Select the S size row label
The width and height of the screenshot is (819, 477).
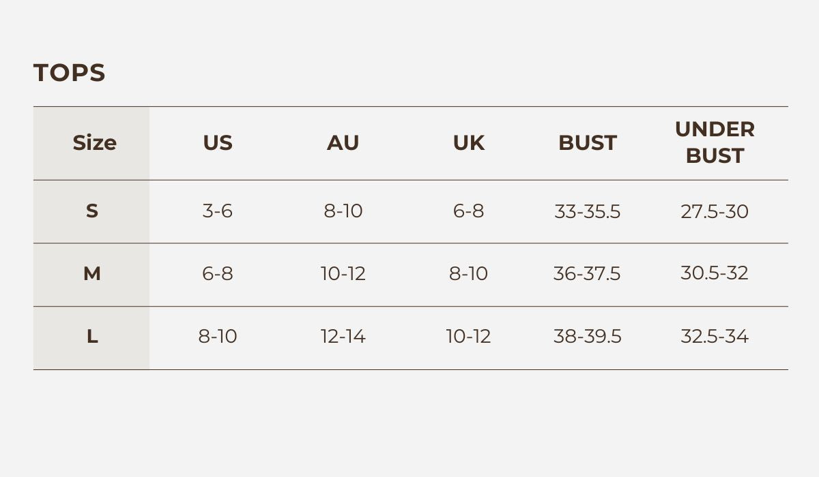(92, 211)
